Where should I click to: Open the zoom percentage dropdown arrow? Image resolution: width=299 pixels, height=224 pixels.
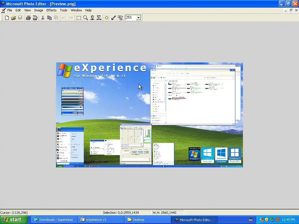coord(139,18)
